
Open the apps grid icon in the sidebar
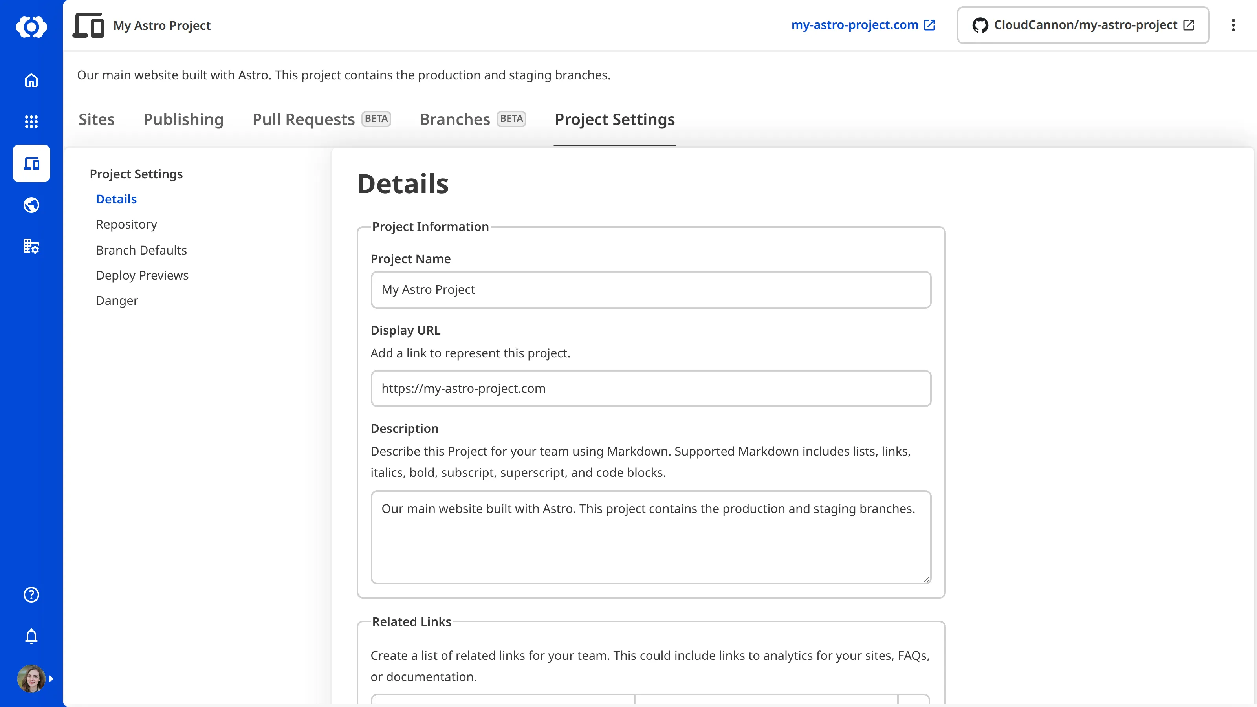(31, 121)
